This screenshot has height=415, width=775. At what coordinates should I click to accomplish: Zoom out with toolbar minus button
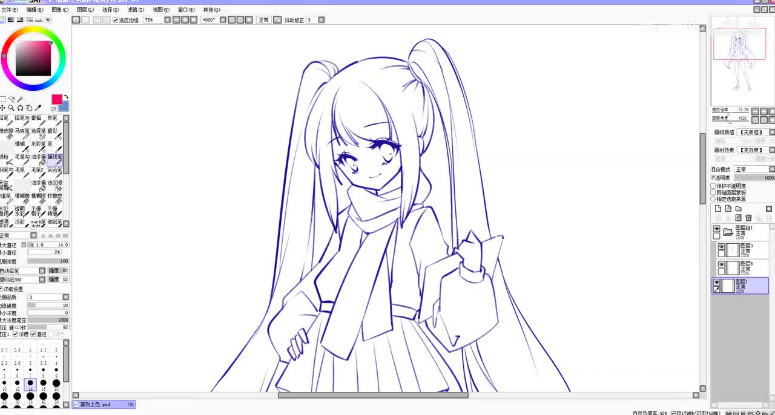click(x=176, y=20)
